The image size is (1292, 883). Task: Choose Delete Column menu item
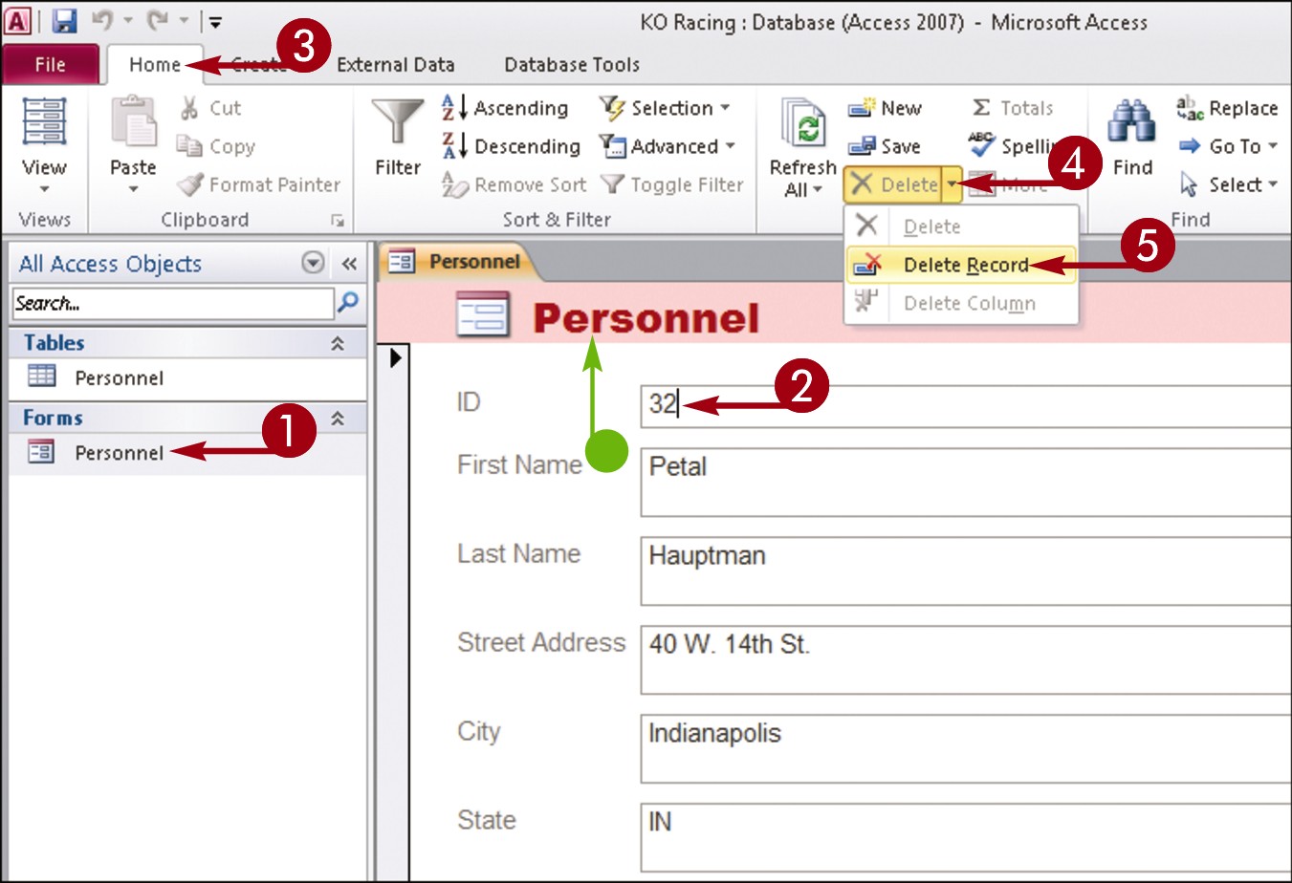[961, 303]
